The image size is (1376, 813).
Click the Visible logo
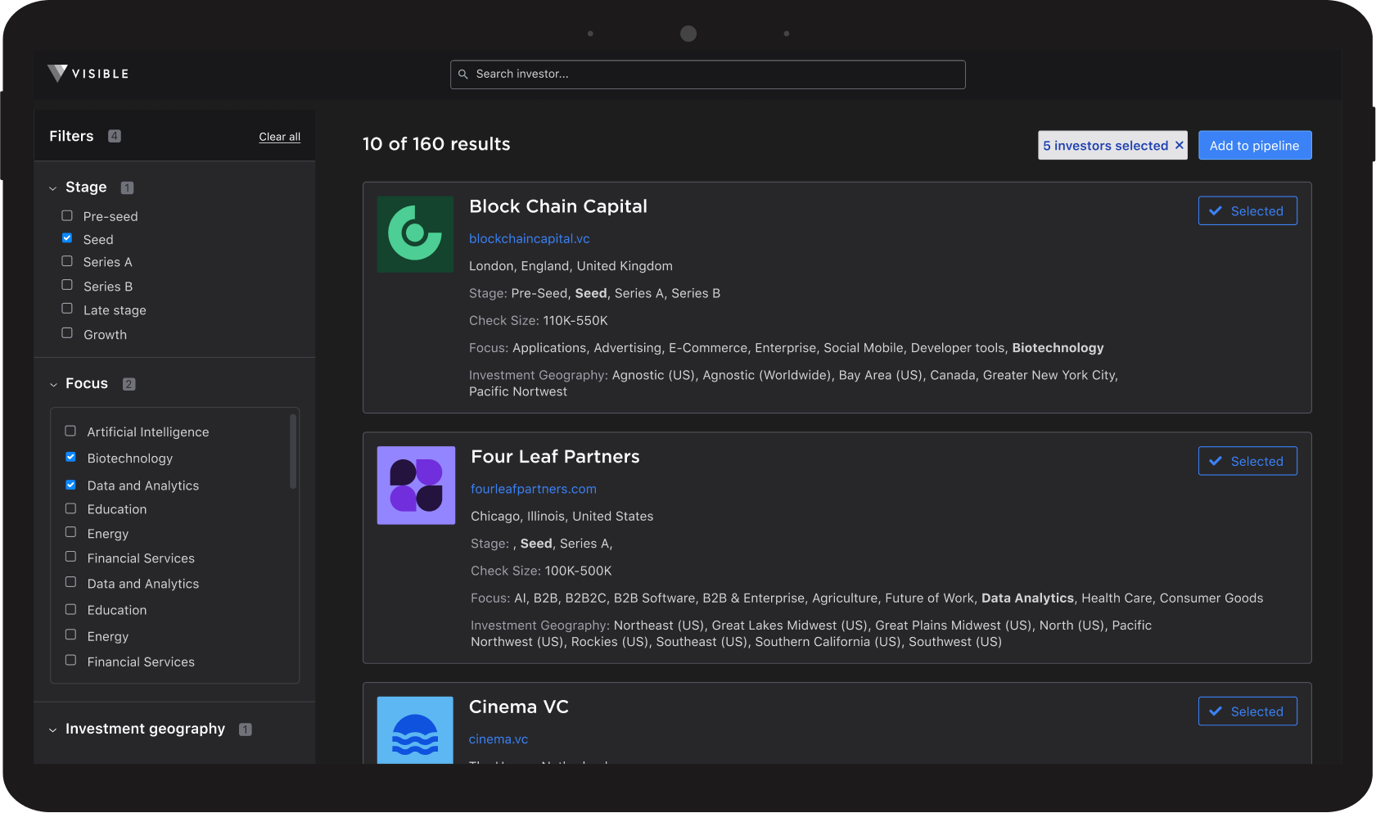pos(88,74)
